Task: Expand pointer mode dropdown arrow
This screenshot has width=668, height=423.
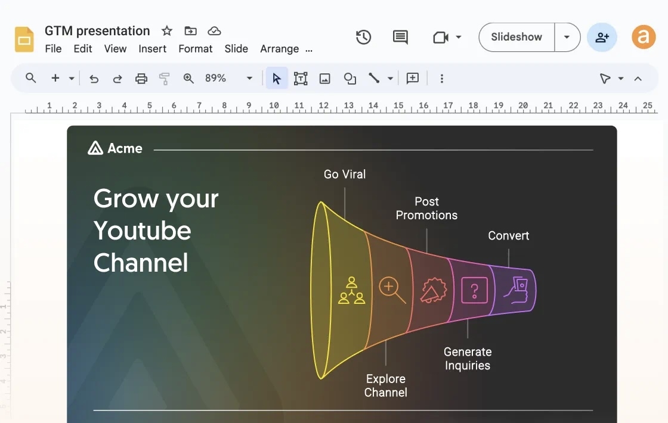Action: [x=621, y=78]
